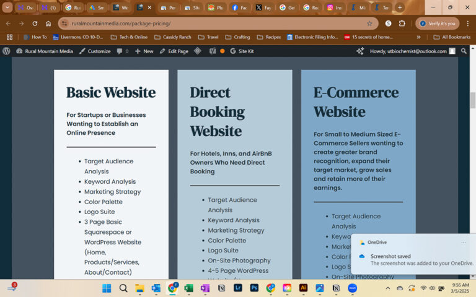Click the Screenshot saved OneDrive notification
The width and height of the screenshot is (476, 297).
(x=413, y=254)
